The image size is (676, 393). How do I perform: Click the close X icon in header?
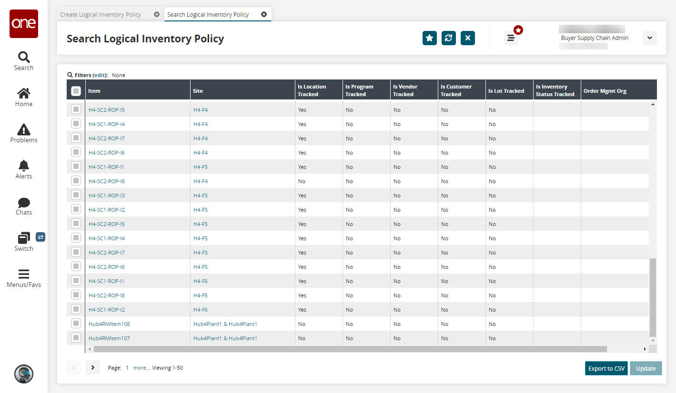[x=467, y=38]
